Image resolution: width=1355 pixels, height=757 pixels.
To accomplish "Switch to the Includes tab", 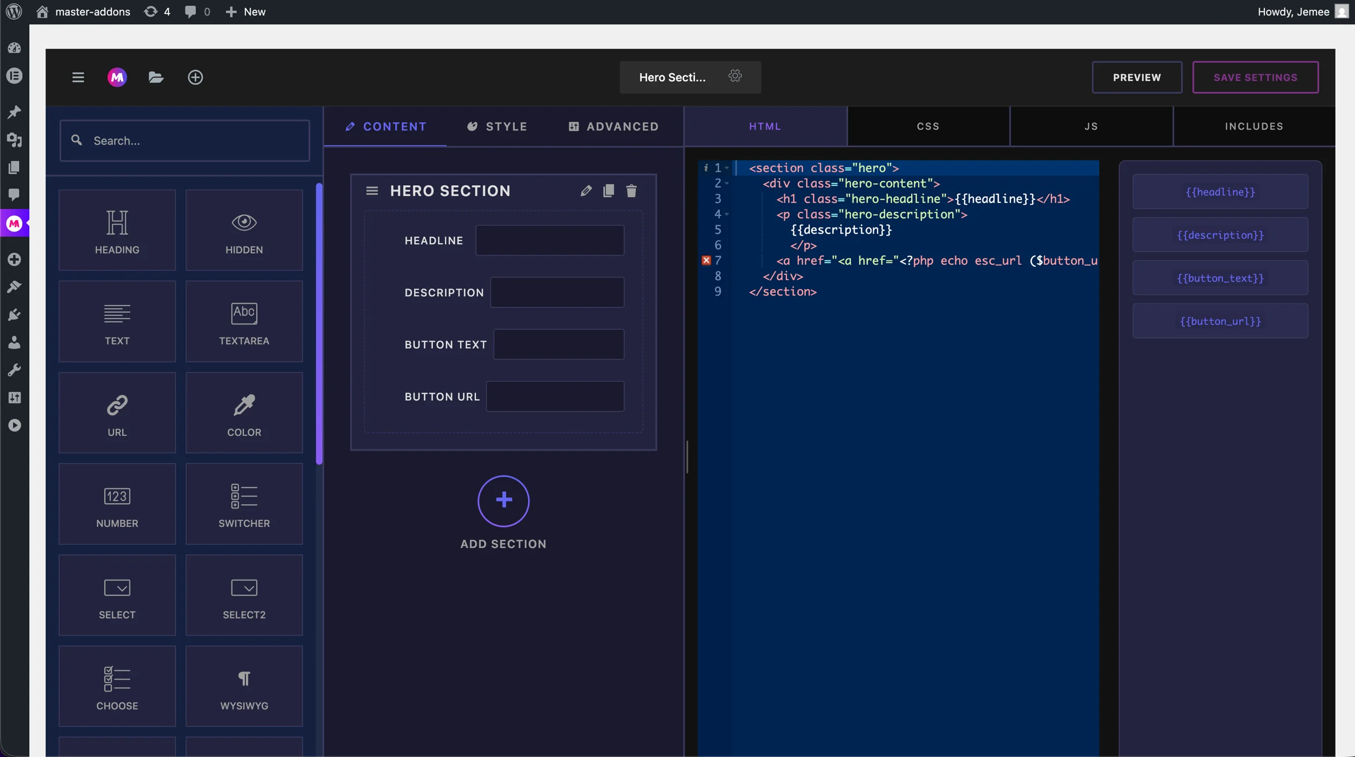I will [1254, 126].
